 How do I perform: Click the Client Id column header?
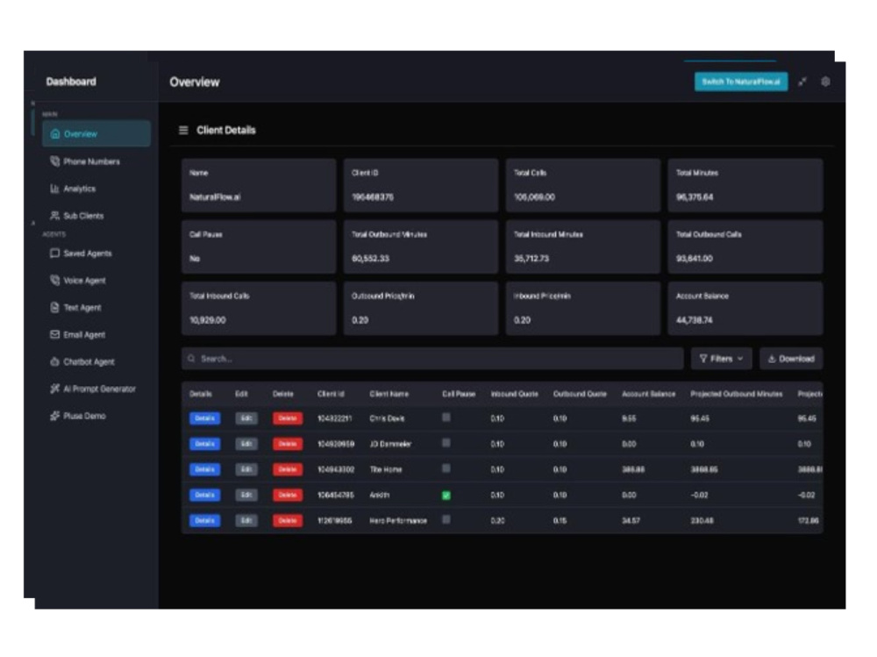(x=331, y=394)
